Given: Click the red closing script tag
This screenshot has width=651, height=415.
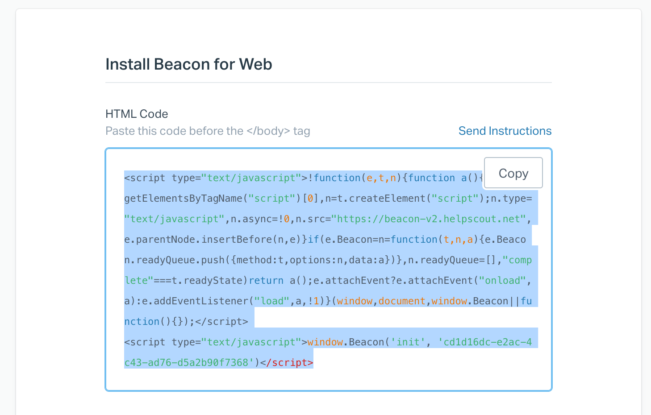Looking at the screenshot, I should click(287, 362).
